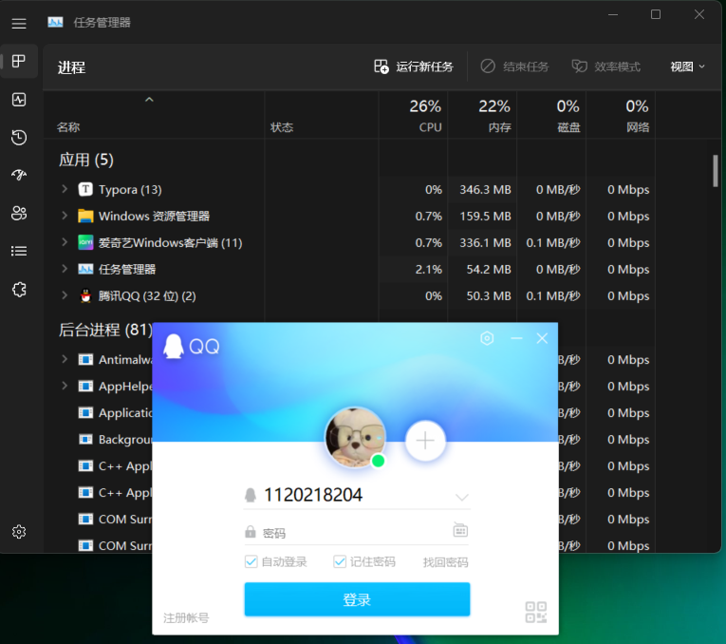
Task: Click the 找回密码 link
Action: (x=445, y=562)
